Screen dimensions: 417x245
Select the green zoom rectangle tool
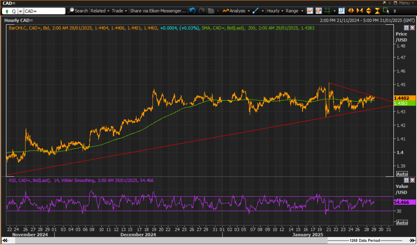(x=386, y=11)
